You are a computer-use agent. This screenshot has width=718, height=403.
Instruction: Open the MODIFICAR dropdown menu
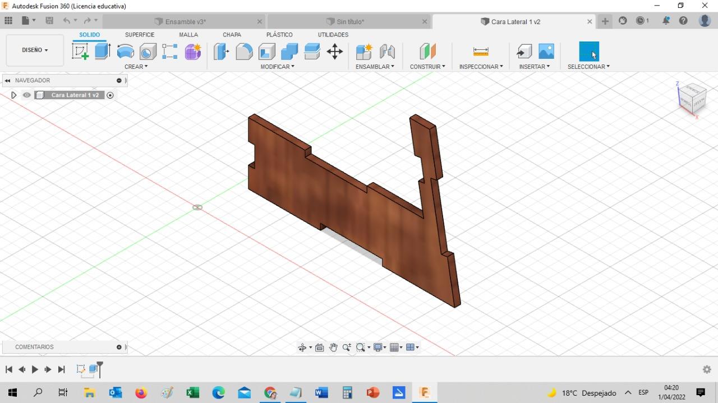(x=277, y=66)
